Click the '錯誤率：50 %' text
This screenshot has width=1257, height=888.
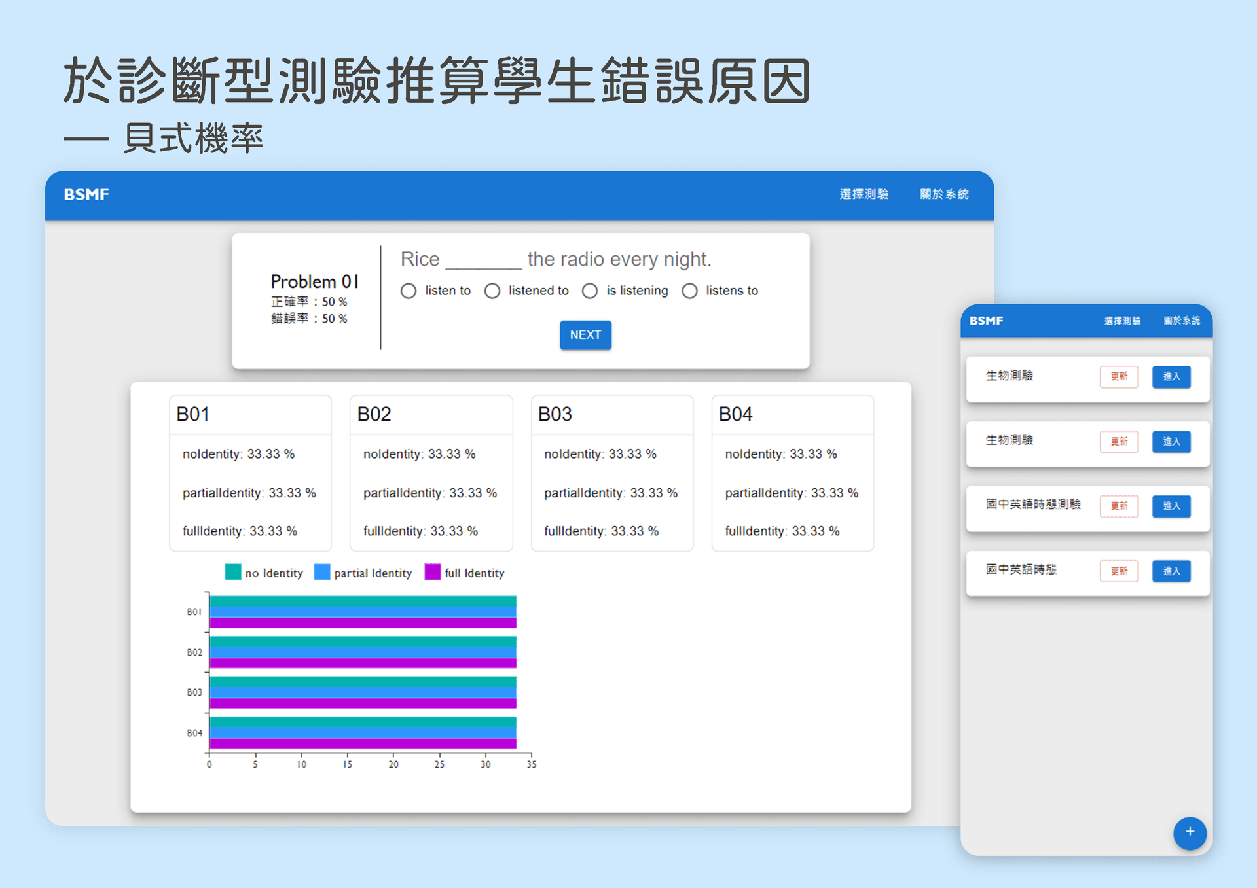309,319
